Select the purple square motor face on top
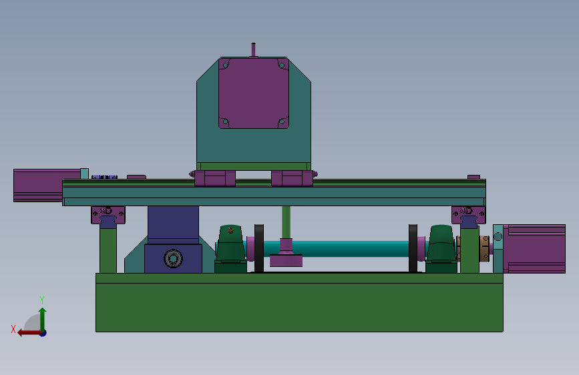 (x=254, y=93)
